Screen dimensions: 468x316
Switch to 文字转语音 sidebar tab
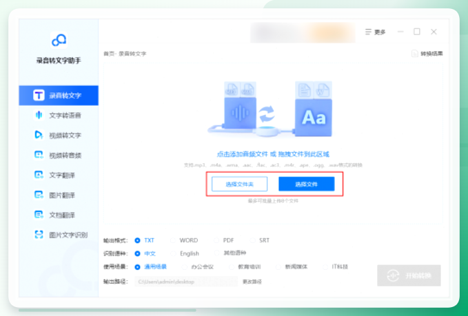click(59, 115)
